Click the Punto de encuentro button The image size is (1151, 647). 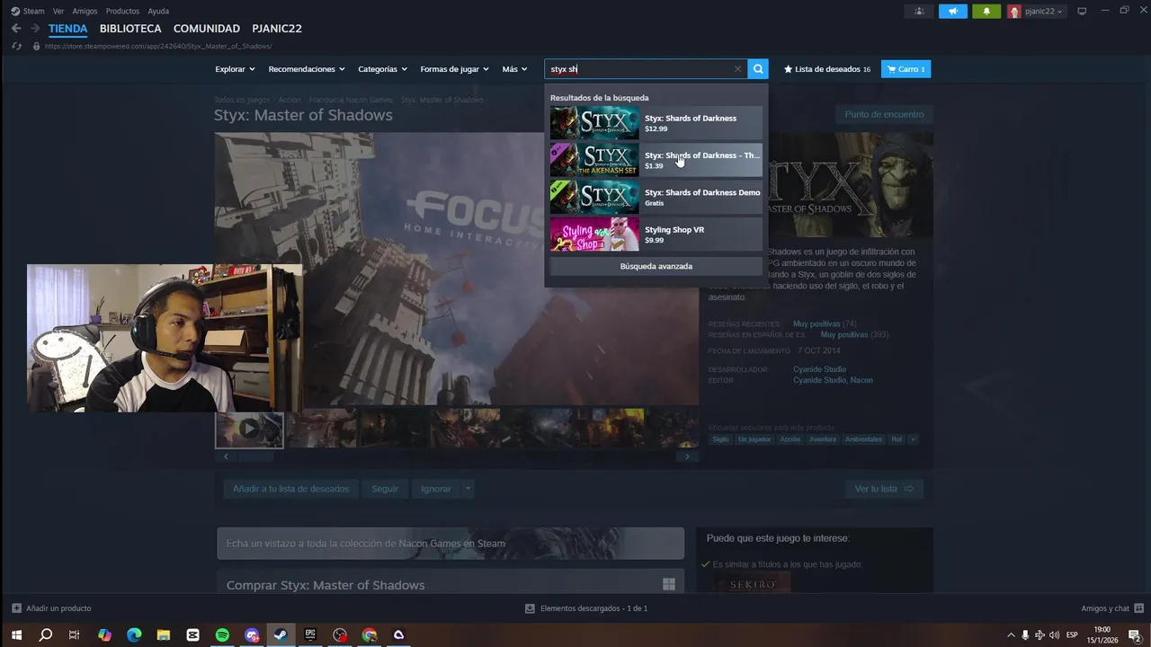point(884,114)
